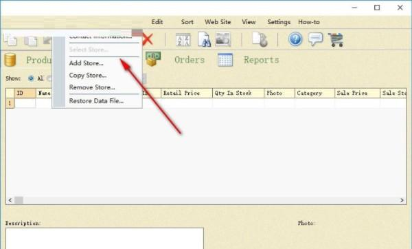Open the Web Site menu

218,22
